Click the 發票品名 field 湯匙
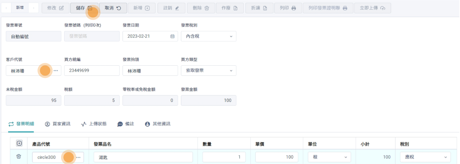 click(x=143, y=157)
